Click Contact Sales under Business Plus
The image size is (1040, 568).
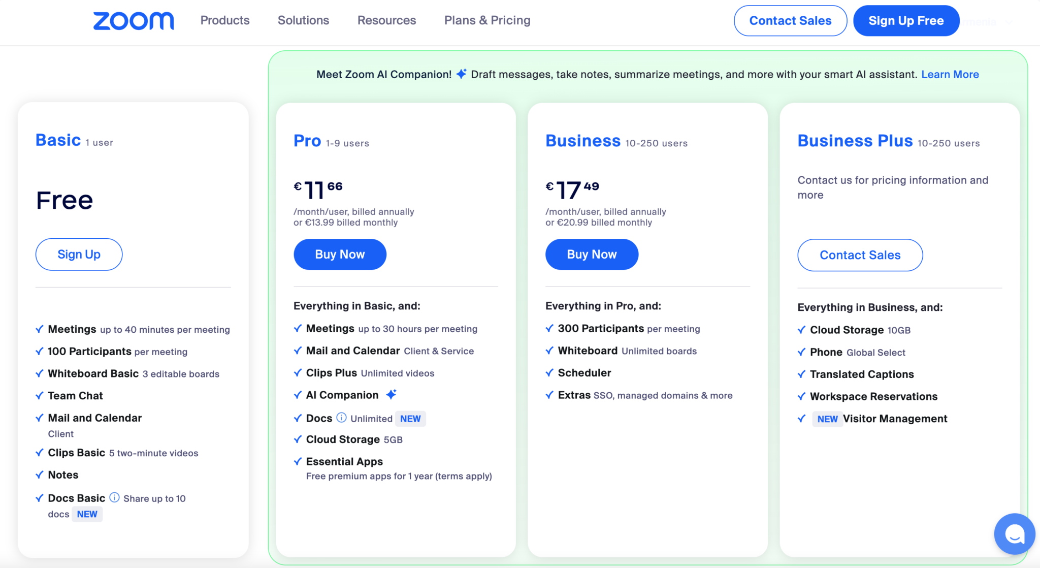[860, 255]
